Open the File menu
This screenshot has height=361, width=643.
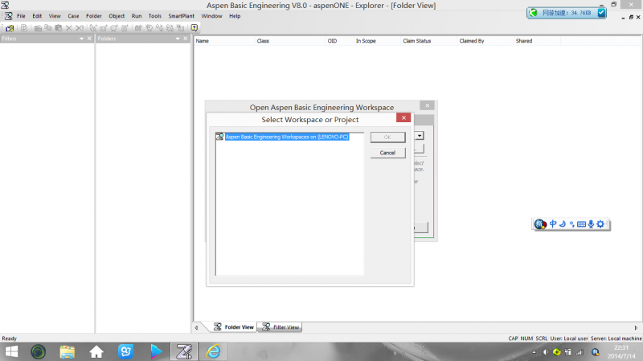[21, 16]
